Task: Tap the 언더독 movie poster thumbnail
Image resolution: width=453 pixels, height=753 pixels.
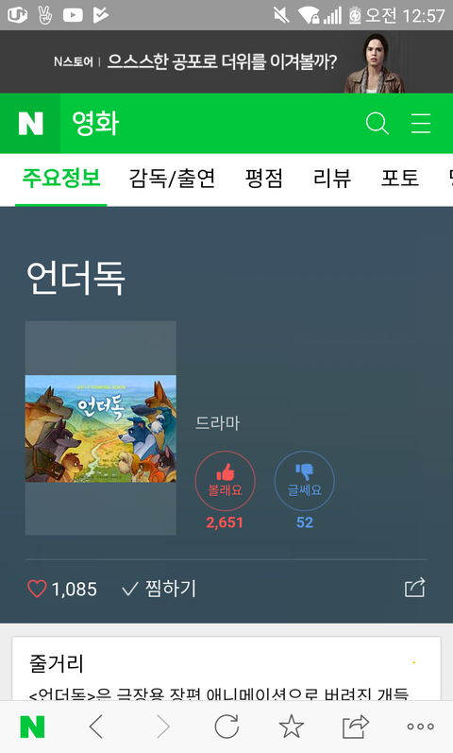Action: point(101,428)
